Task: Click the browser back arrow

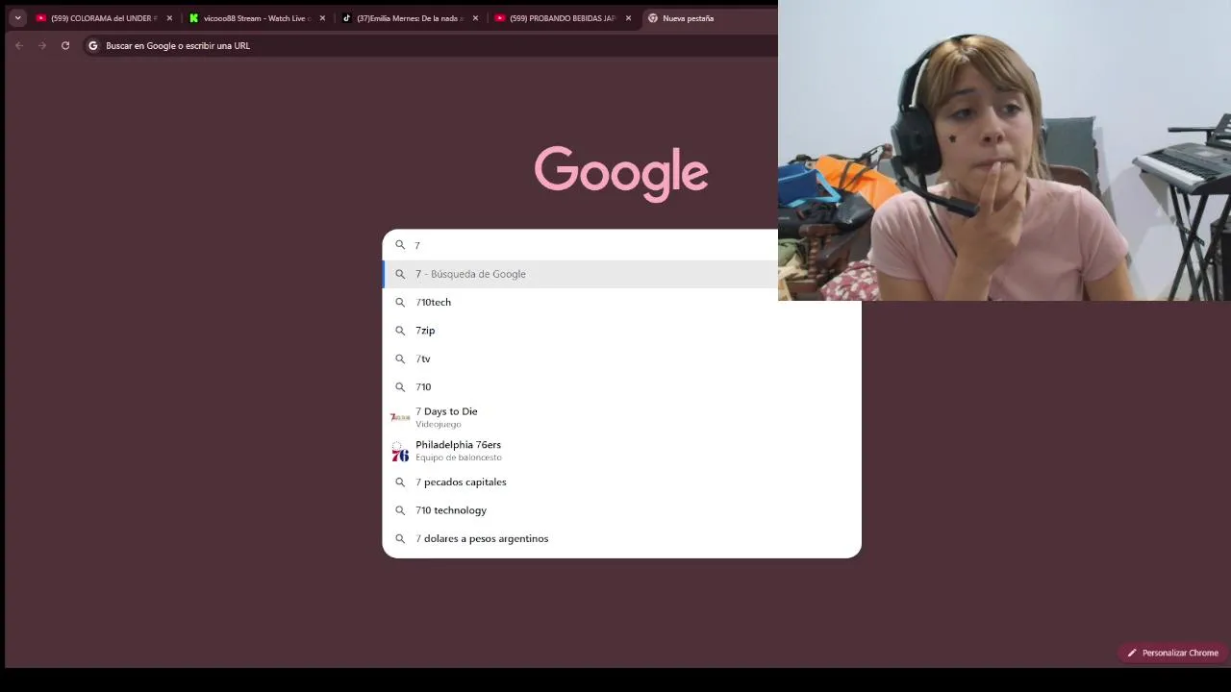Action: 18,45
